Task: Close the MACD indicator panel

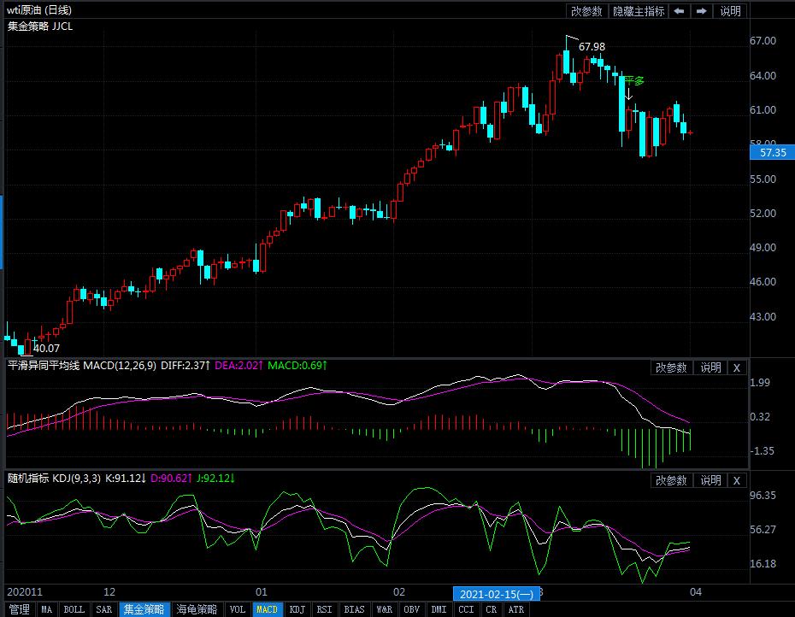Action: coord(737,367)
